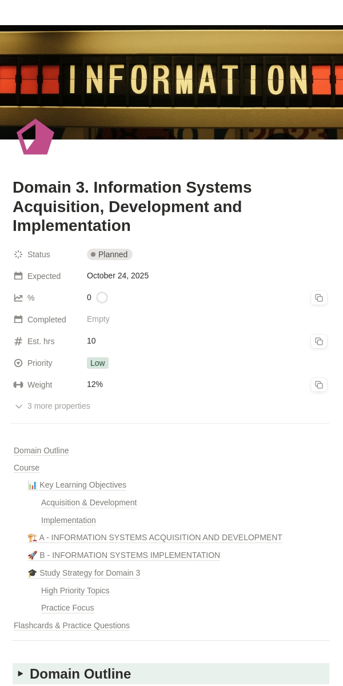The width and height of the screenshot is (343, 686).
Task: Click the page title heading
Action: (x=132, y=206)
